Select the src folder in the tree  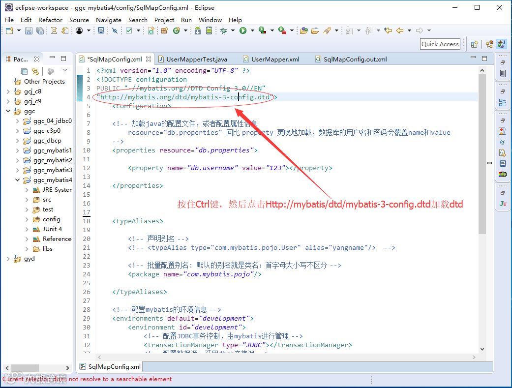coord(47,200)
